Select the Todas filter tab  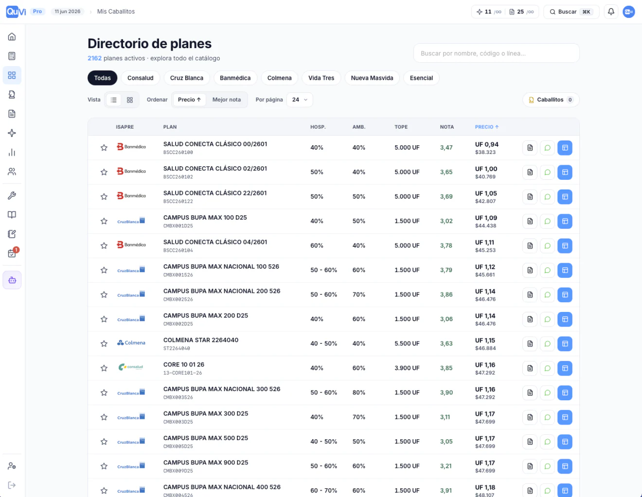(x=103, y=78)
